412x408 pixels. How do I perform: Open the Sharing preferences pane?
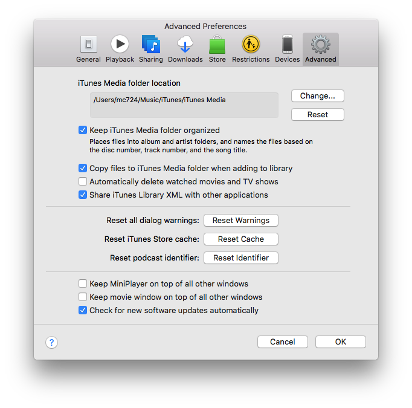tap(150, 49)
